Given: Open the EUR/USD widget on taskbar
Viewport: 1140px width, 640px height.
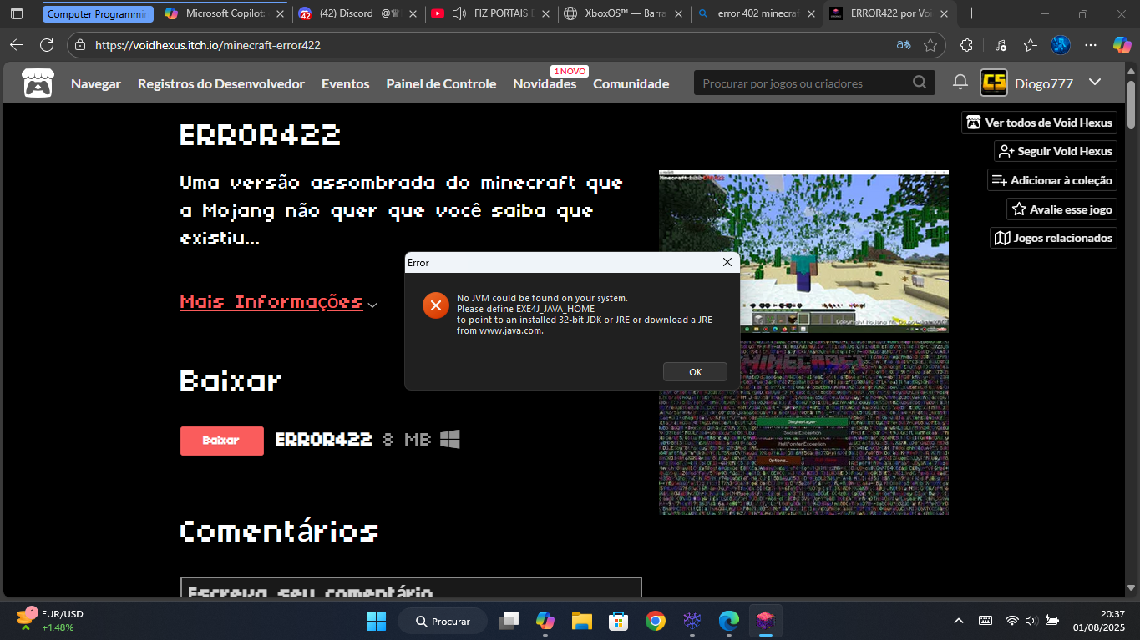Looking at the screenshot, I should (x=50, y=621).
